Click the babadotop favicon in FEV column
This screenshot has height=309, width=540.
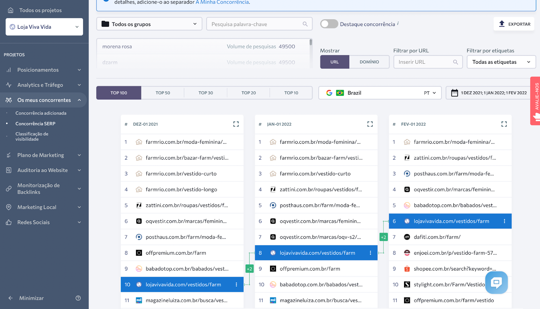point(407,205)
